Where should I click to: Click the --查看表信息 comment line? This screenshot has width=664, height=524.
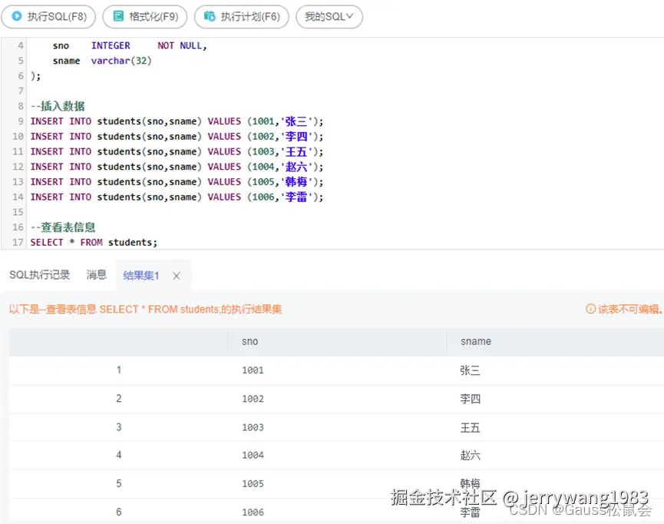coord(63,227)
